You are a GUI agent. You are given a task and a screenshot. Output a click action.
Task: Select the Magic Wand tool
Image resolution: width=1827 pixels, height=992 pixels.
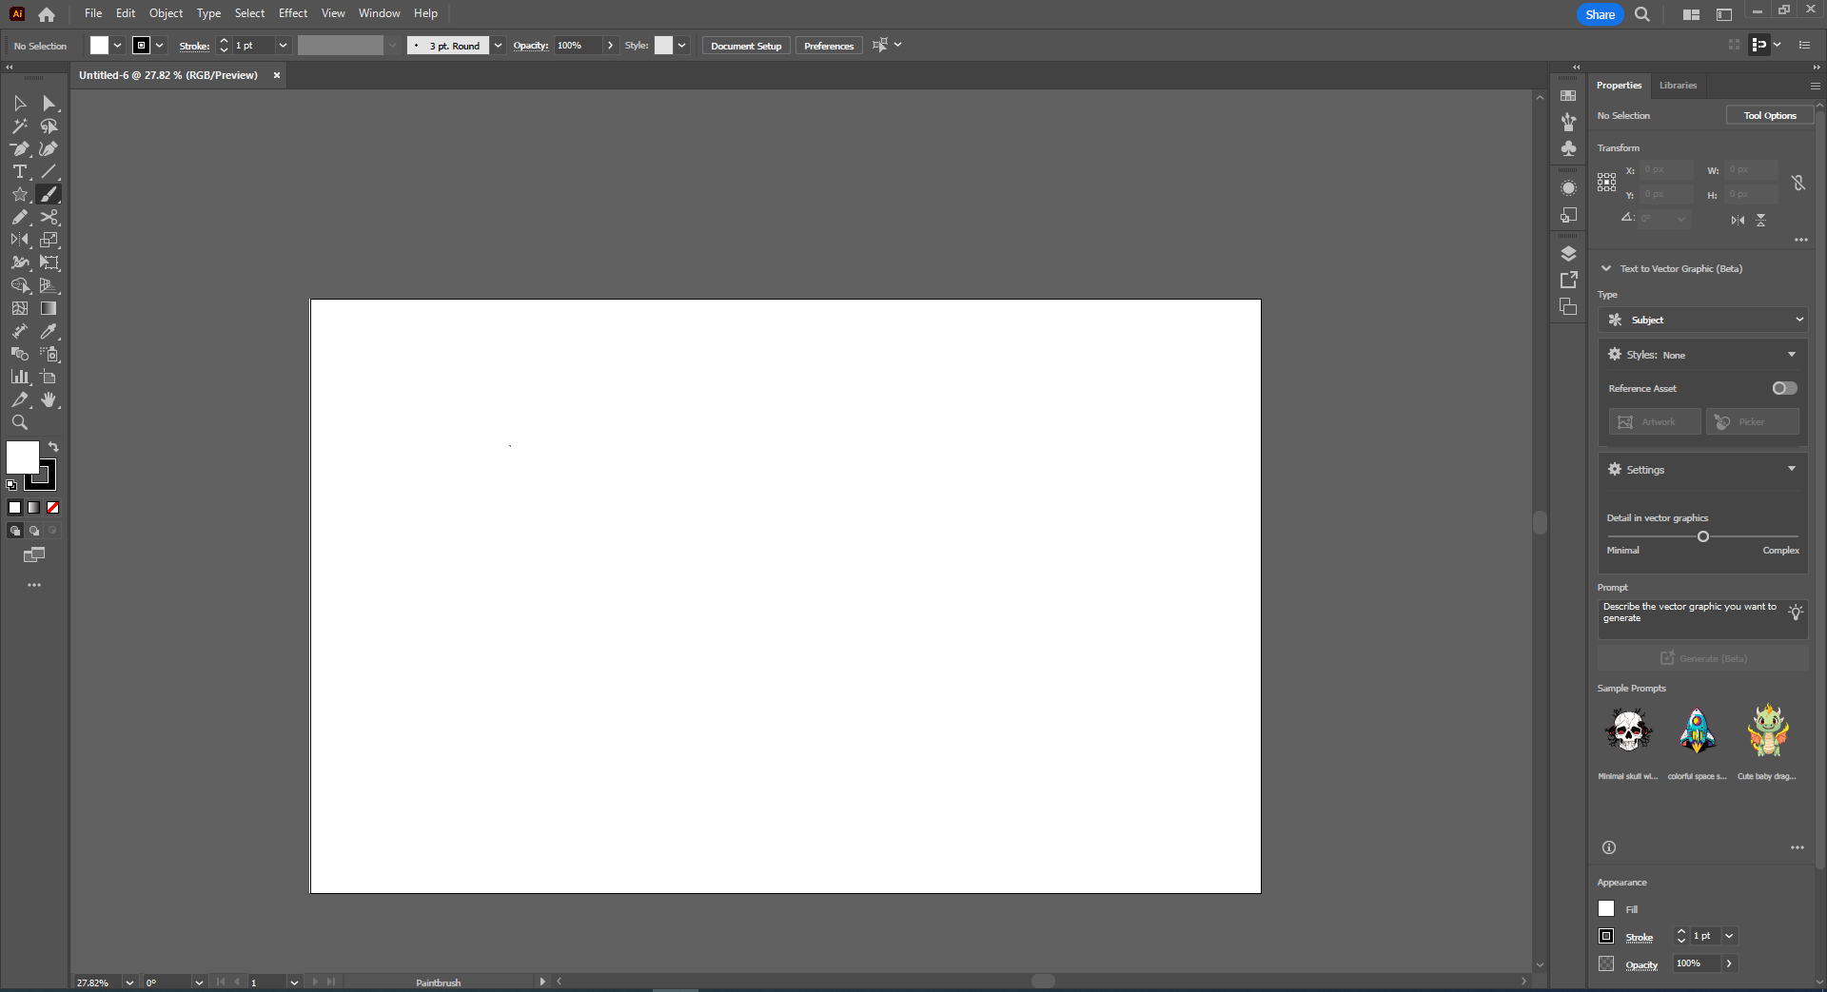point(20,126)
